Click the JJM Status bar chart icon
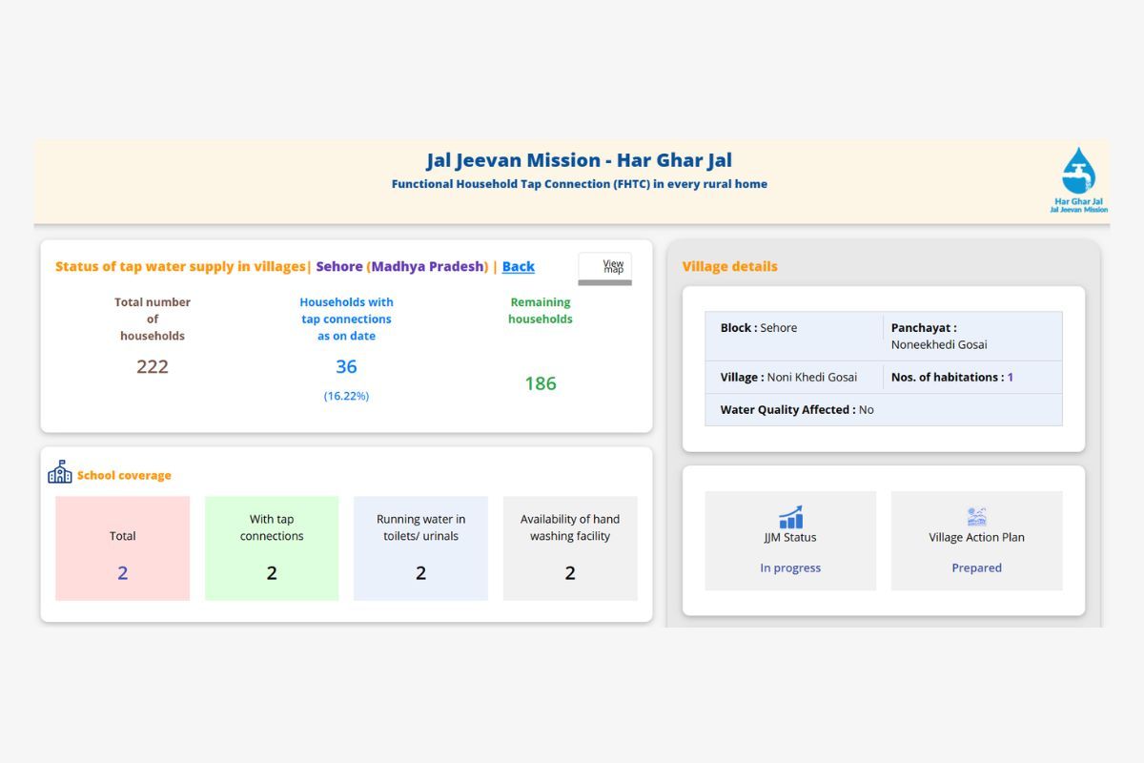The height and width of the screenshot is (763, 1144). (790, 517)
